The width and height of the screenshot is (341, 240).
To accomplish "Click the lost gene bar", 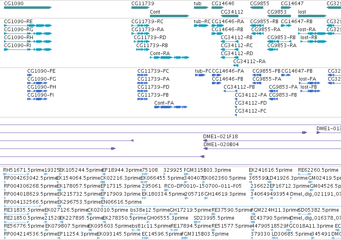I will click(312, 16).
